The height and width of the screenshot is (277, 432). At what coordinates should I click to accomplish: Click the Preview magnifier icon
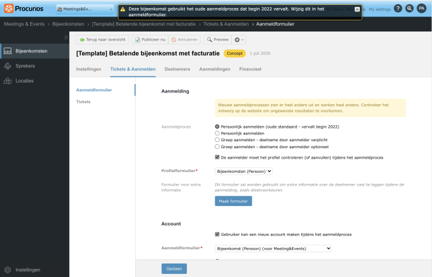tap(210, 40)
